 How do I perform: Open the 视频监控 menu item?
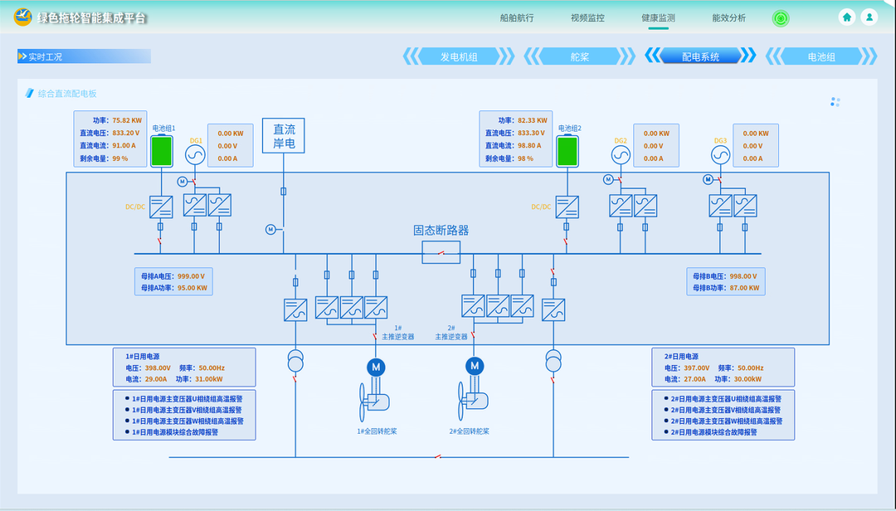point(587,17)
